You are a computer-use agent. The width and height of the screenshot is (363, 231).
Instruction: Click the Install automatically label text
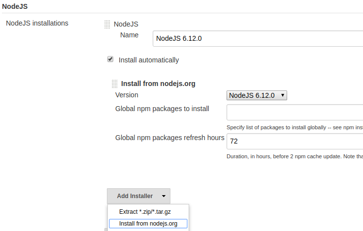149,60
